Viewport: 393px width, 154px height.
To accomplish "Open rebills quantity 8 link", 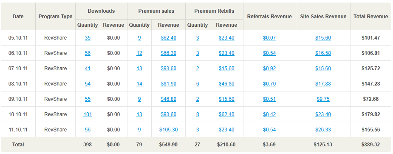I will coord(198,114).
